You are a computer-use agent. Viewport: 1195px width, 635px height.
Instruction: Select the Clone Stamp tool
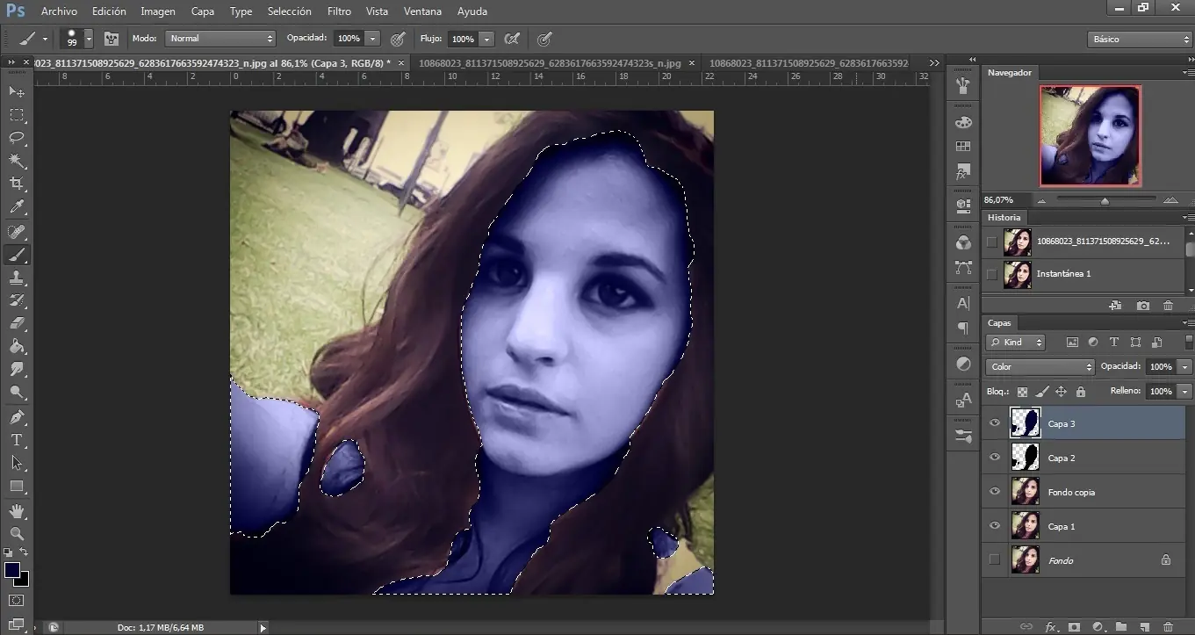pos(17,278)
